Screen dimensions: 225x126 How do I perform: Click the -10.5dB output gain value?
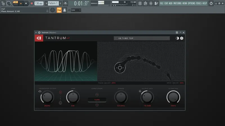[x=147, y=106]
